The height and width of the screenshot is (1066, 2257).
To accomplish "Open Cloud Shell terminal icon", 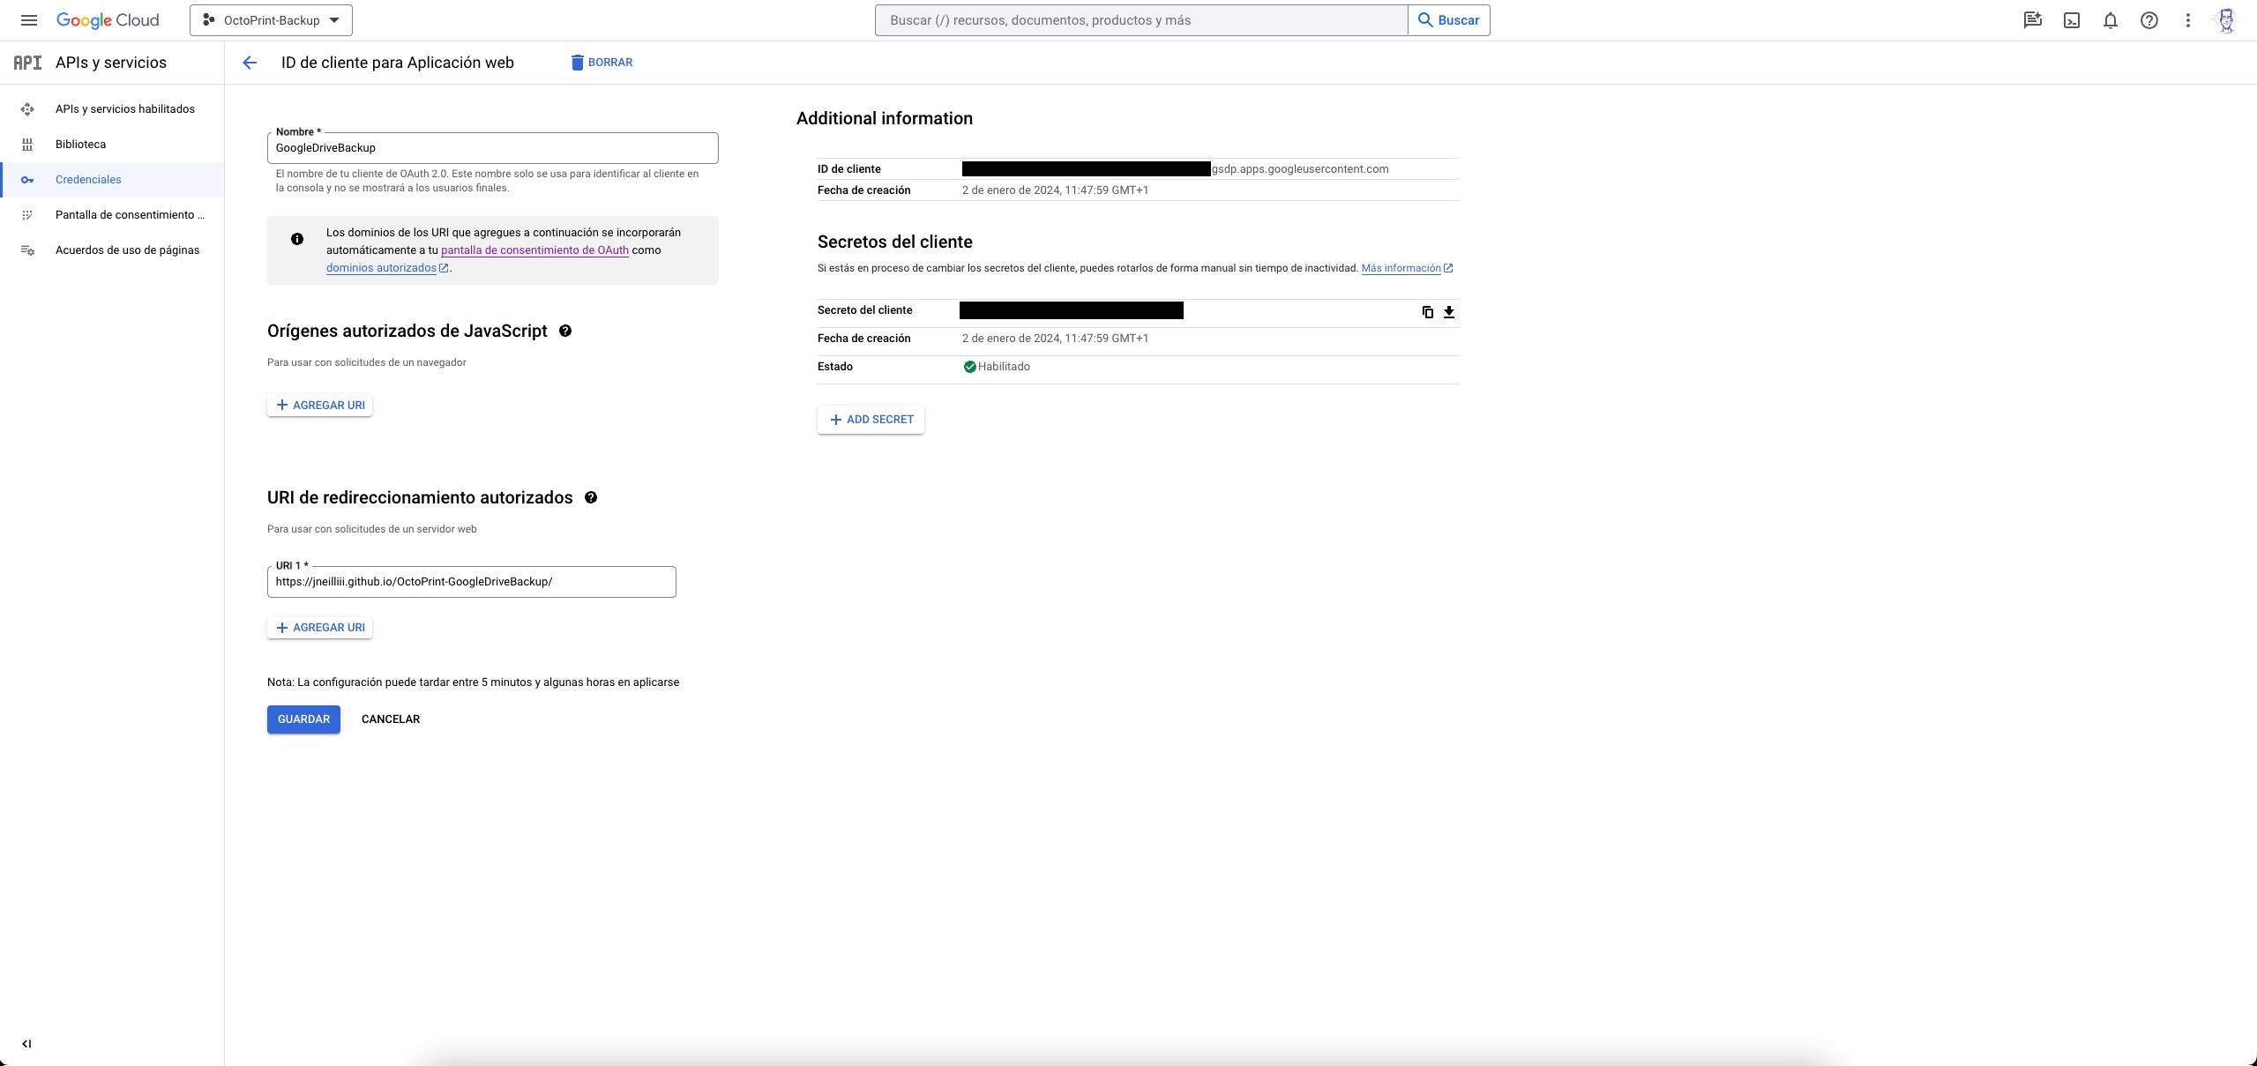I will point(2072,20).
